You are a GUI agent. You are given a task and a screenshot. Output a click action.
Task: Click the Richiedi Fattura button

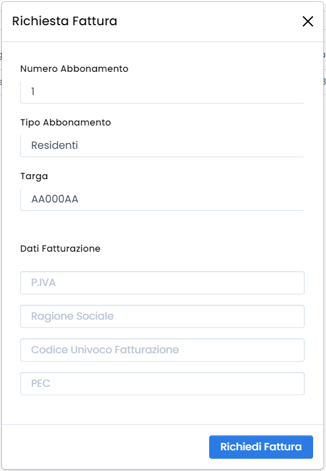[261, 447]
